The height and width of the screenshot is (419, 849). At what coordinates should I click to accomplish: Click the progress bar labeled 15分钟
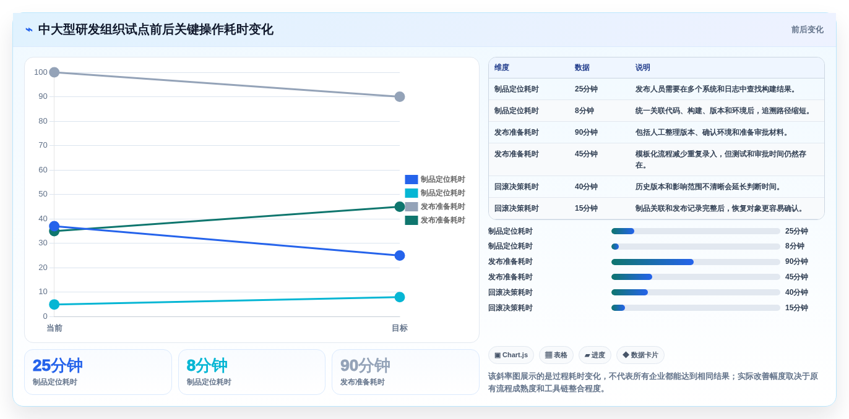click(x=696, y=308)
